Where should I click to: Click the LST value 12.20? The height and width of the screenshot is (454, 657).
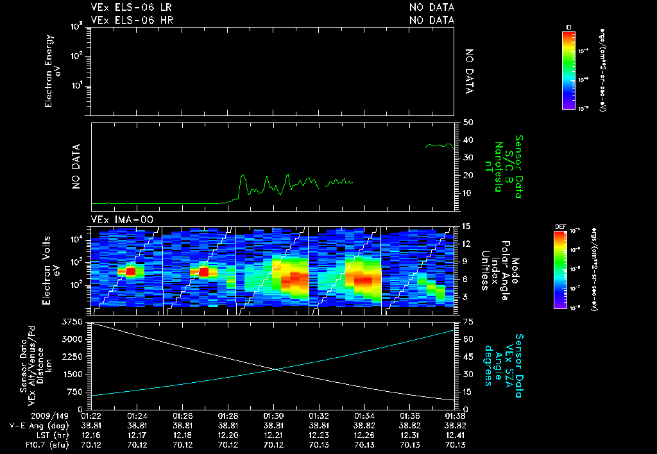[228, 435]
